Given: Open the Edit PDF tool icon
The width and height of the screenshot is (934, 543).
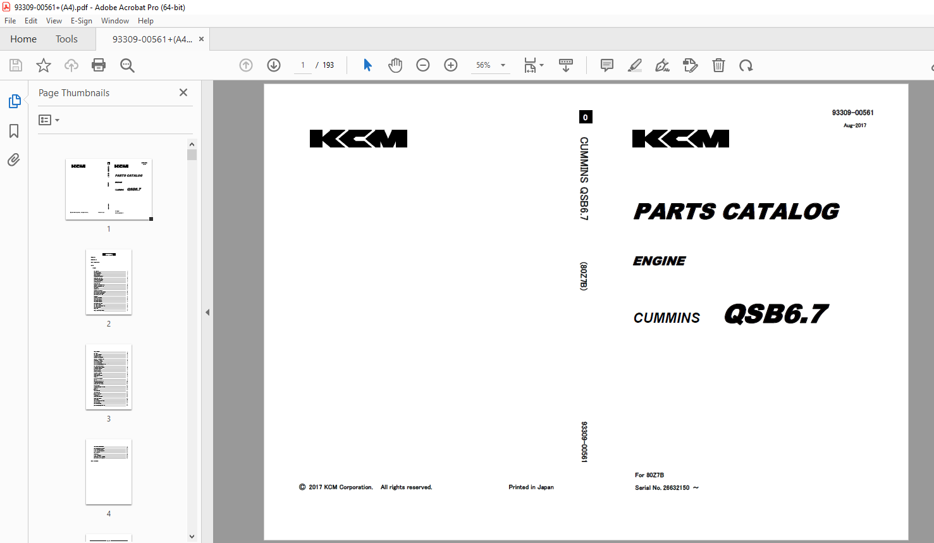Looking at the screenshot, I should pyautogui.click(x=691, y=65).
